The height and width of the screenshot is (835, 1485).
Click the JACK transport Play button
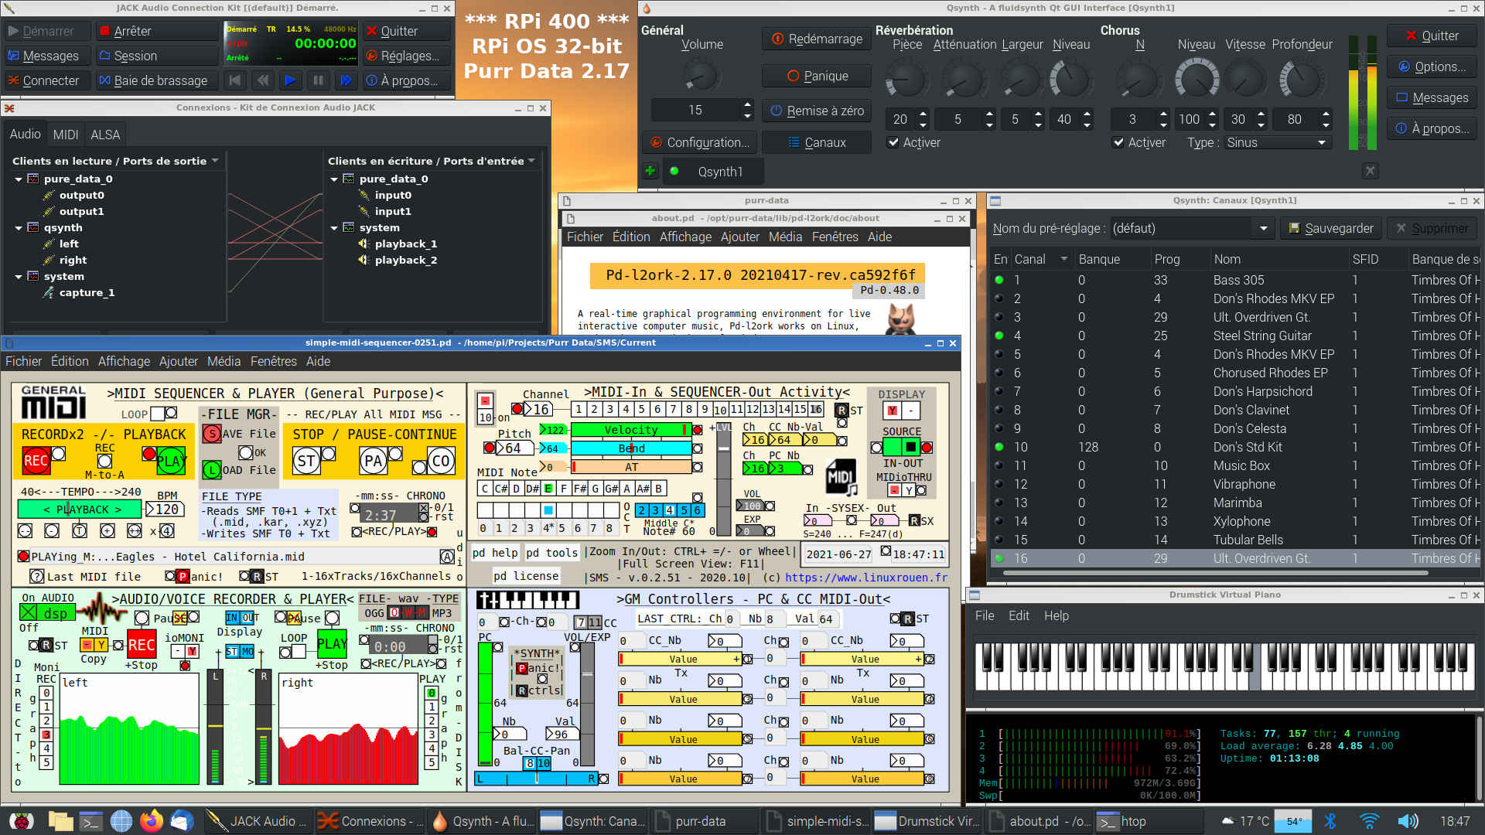(290, 80)
